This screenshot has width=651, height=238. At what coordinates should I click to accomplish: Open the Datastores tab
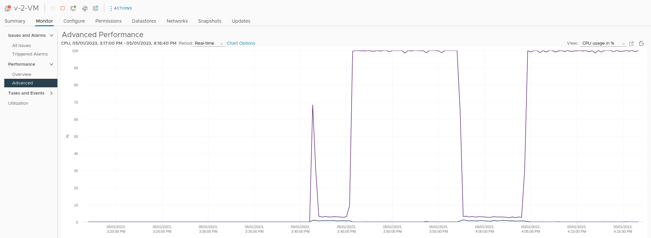144,21
